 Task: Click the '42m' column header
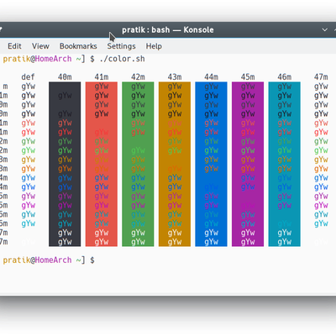click(138, 76)
